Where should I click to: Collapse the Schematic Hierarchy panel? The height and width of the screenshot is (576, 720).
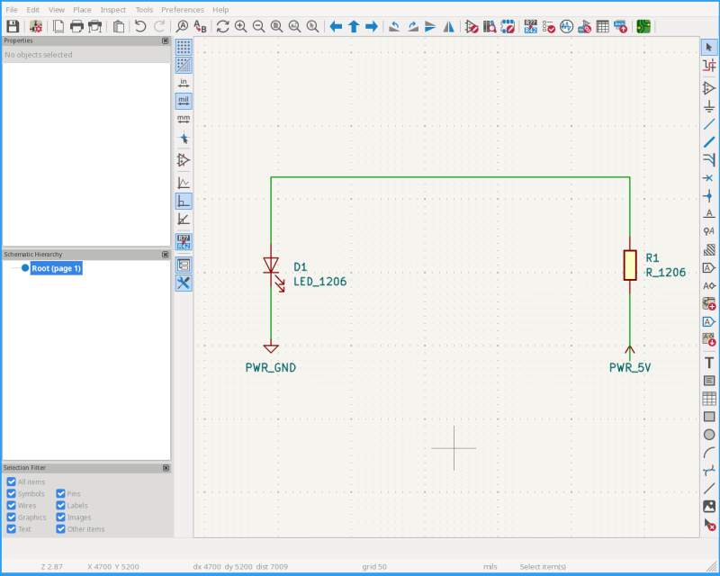click(x=164, y=253)
